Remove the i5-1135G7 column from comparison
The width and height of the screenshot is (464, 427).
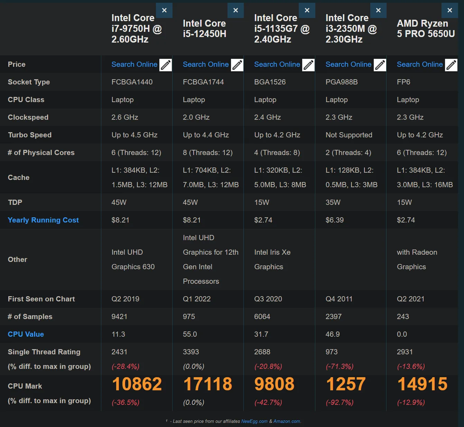click(x=307, y=10)
